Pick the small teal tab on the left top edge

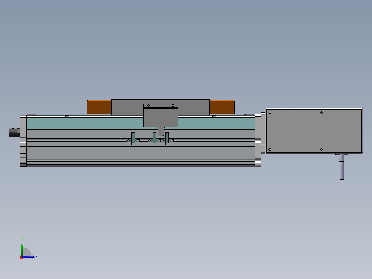[x=67, y=116]
